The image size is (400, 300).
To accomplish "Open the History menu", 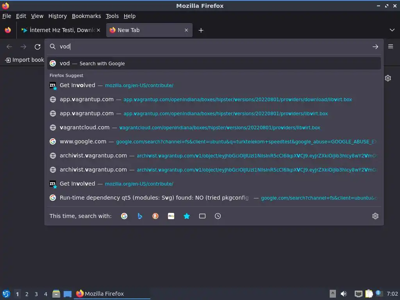I will [x=58, y=16].
